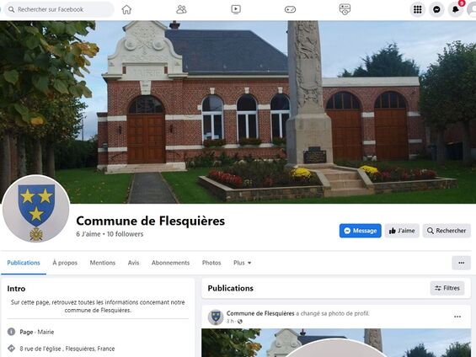
Task: Open the Filtres button for publications
Action: (447, 288)
